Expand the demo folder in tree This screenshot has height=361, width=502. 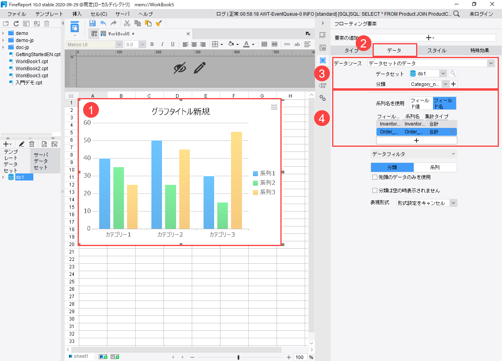(x=4, y=33)
